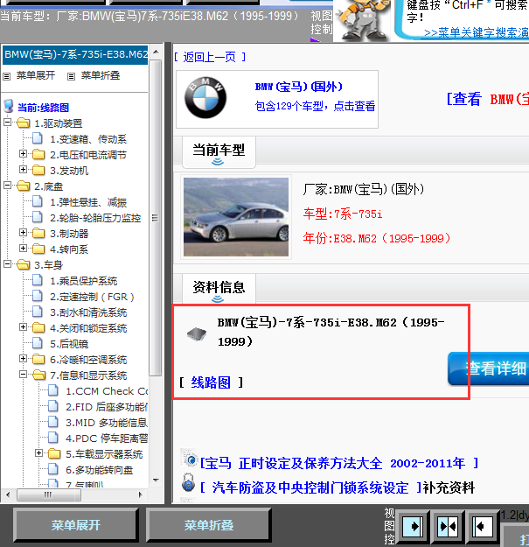
Task: Open tree item 5.后视镜
Action: pyautogui.click(x=69, y=344)
